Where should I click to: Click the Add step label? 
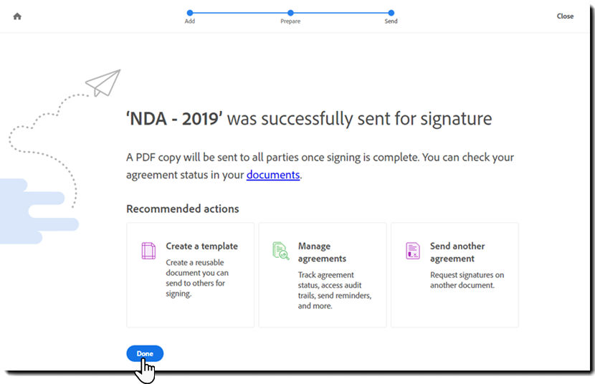click(x=190, y=21)
